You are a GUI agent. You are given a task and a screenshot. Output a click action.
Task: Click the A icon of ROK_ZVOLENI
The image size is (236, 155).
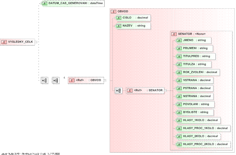(179, 72)
